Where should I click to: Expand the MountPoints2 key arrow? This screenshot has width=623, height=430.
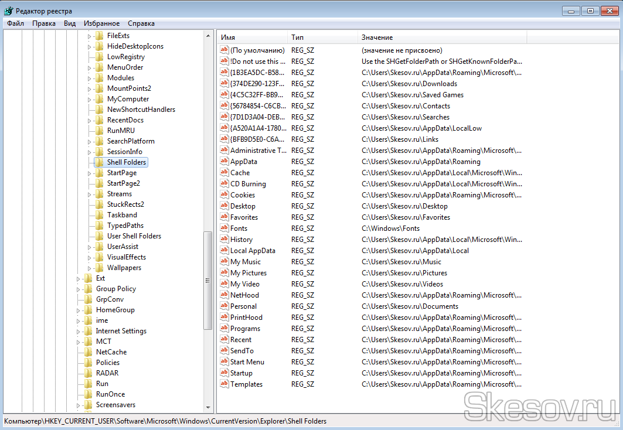pyautogui.click(x=90, y=88)
